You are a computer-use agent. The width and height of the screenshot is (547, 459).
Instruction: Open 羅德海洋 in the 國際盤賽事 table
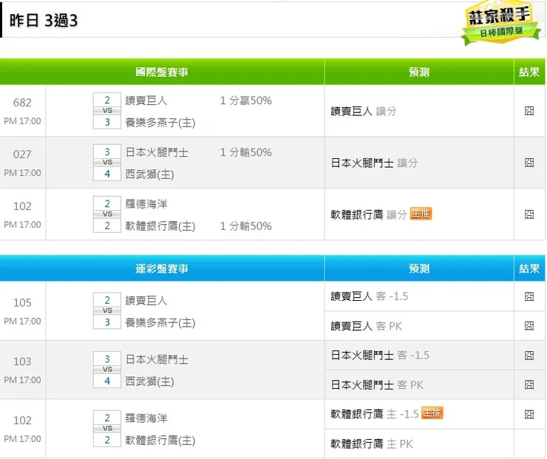tap(146, 204)
